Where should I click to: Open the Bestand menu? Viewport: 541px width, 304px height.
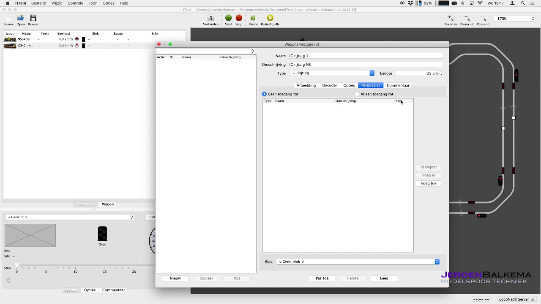point(38,3)
